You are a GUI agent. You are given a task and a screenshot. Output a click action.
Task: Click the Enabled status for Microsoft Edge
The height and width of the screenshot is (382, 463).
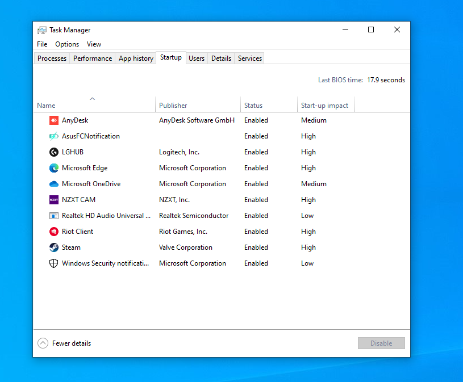pos(256,168)
